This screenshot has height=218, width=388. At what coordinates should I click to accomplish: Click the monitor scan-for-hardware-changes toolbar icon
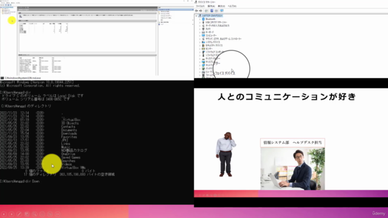coord(222,11)
